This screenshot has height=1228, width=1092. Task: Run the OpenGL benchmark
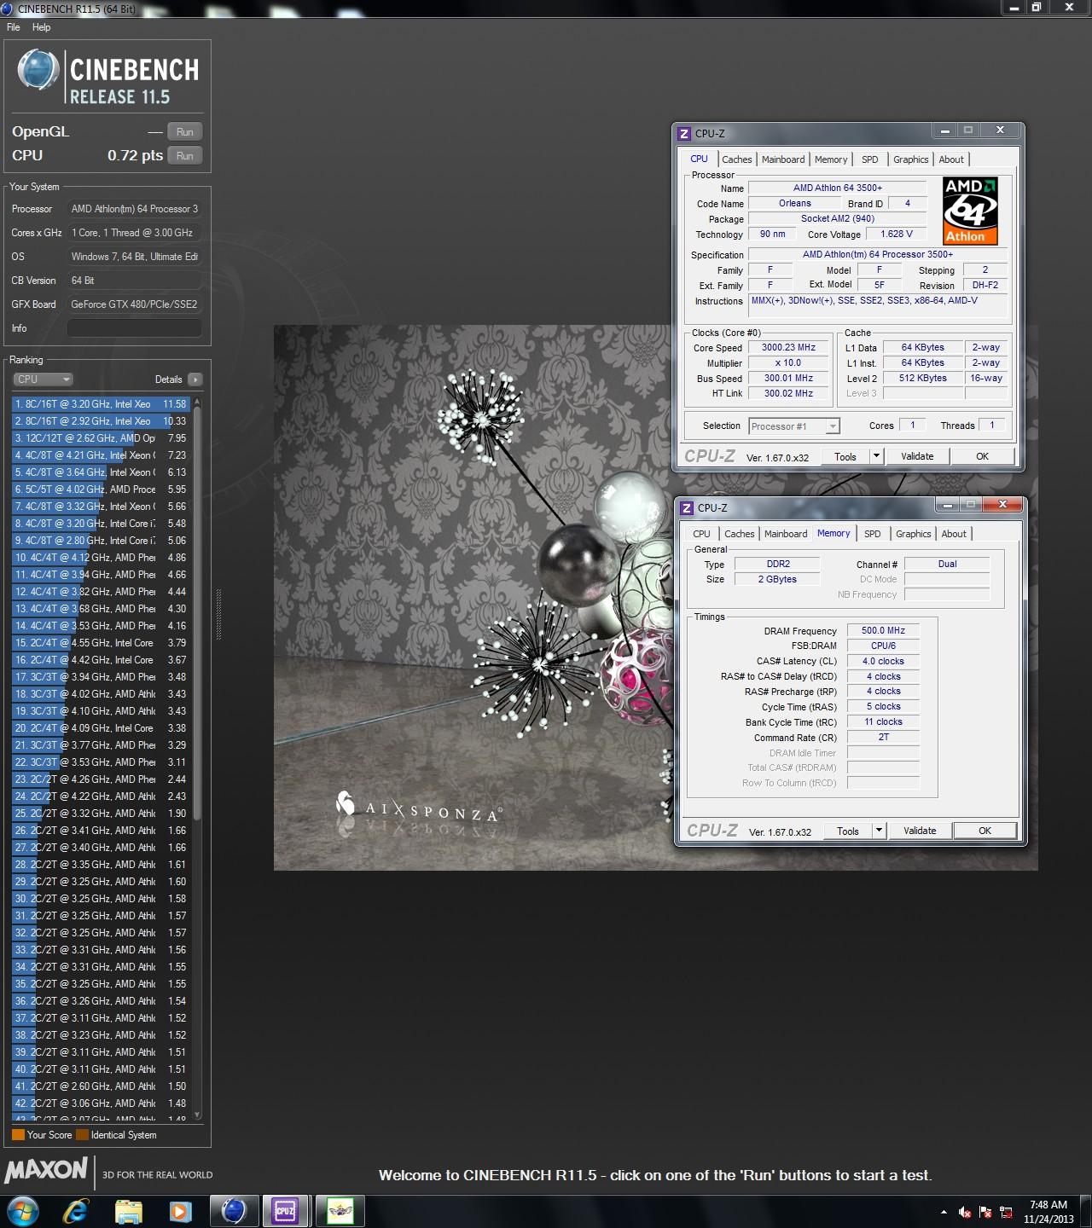pyautogui.click(x=185, y=132)
